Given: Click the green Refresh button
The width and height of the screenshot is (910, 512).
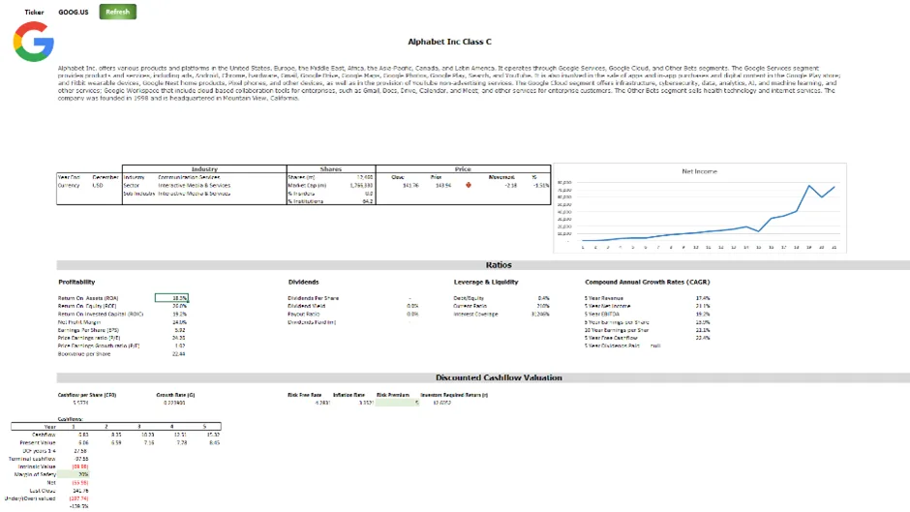Looking at the screenshot, I should pyautogui.click(x=118, y=12).
